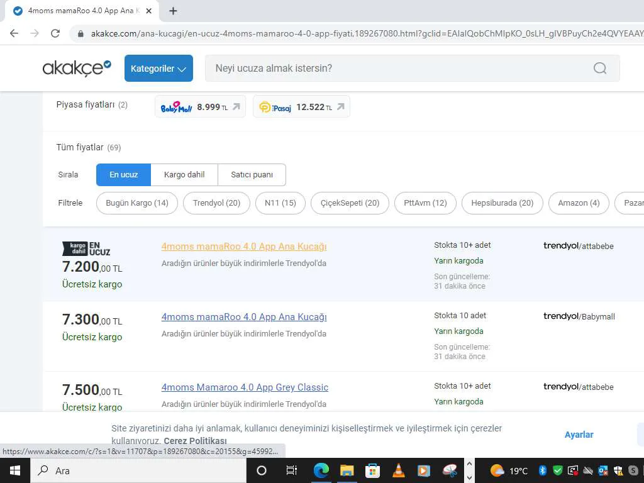
Task: Open BabyMall 8.999 TL market price
Action: [200, 107]
